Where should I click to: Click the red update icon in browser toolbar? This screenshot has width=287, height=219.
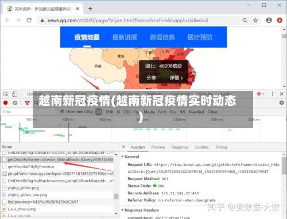[280, 20]
